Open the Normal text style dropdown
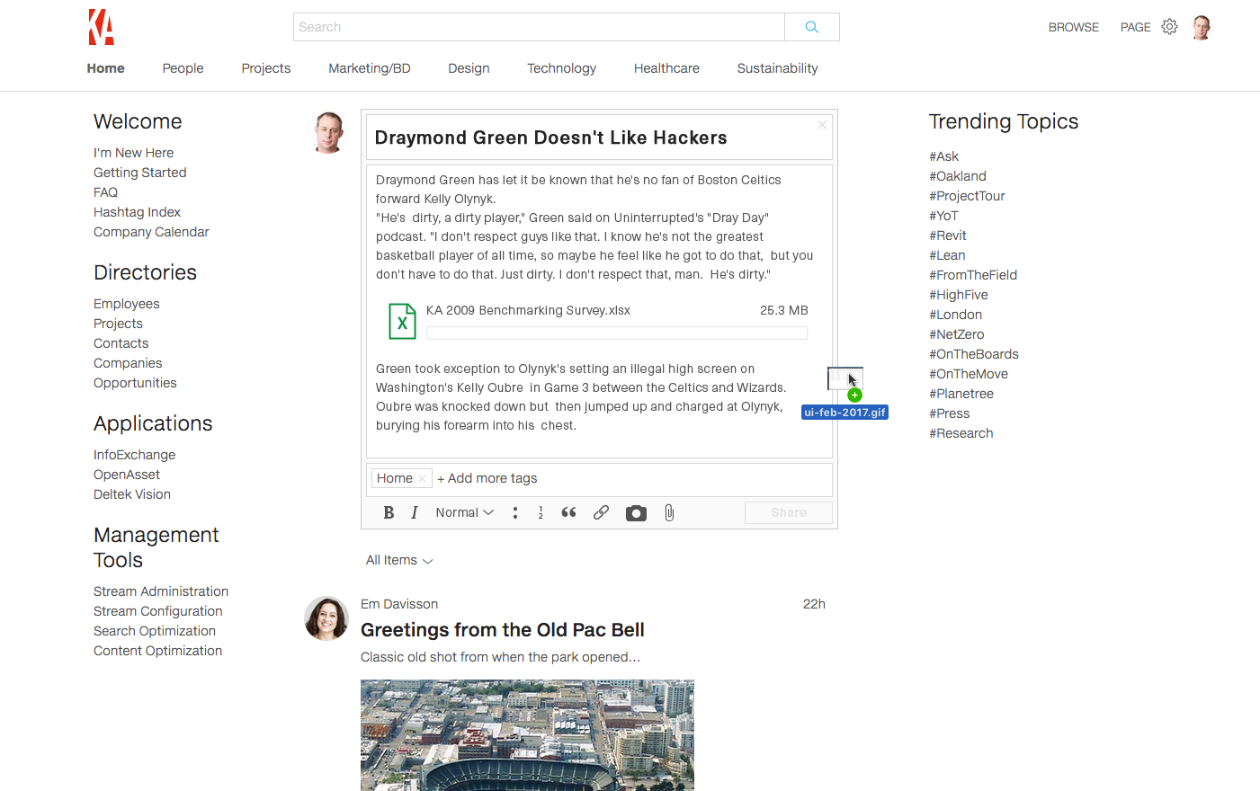Image resolution: width=1260 pixels, height=791 pixels. [464, 512]
